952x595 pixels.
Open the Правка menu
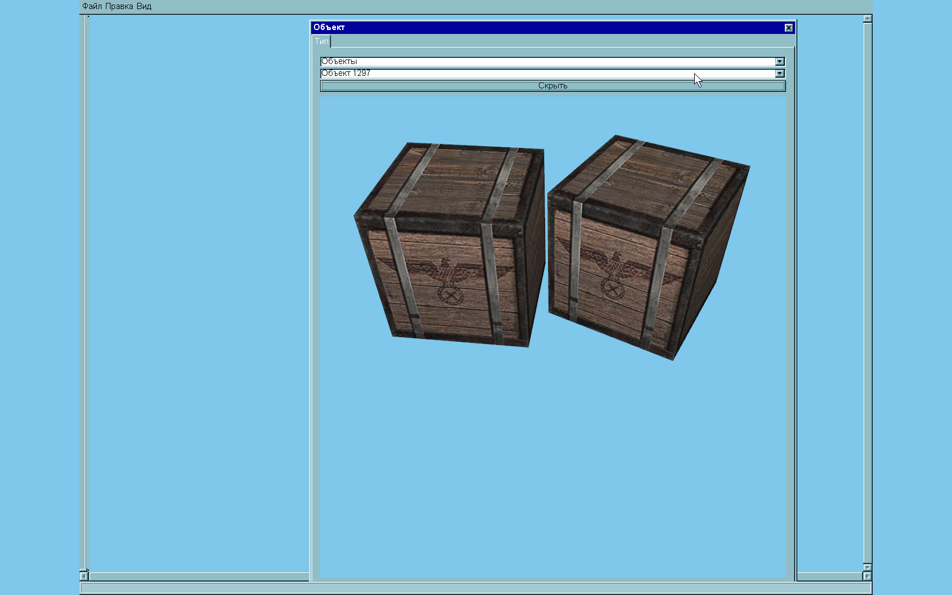pyautogui.click(x=119, y=6)
